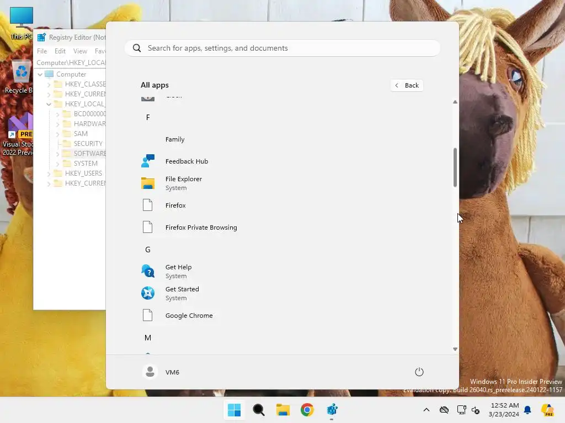Open the clock and date in taskbar

click(504, 410)
